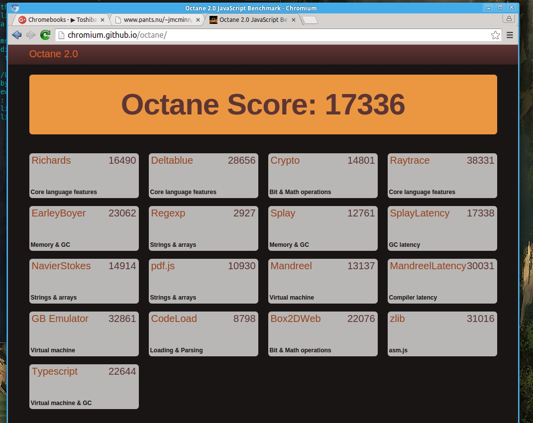Open the Mandreel benchmark link
Image resolution: width=533 pixels, height=423 pixels.
(291, 266)
